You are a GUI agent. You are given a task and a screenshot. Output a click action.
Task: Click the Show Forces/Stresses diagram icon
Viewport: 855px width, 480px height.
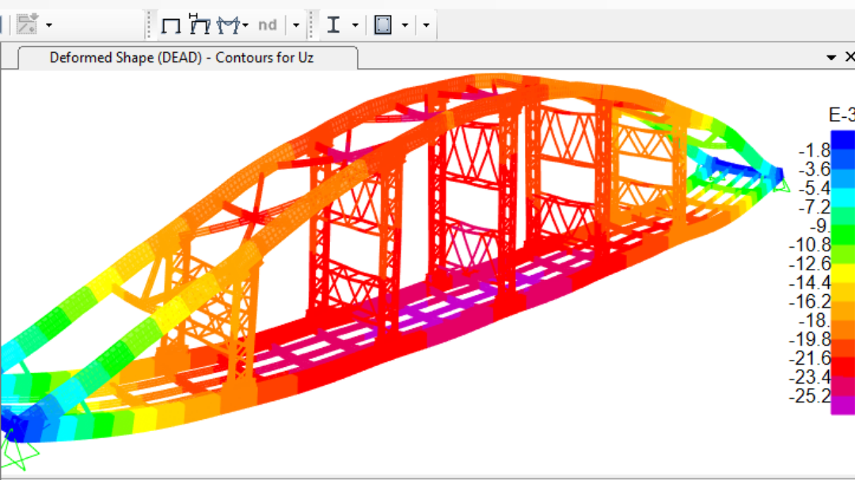[228, 25]
